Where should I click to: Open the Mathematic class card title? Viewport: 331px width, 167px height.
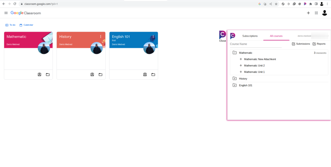click(x=17, y=37)
